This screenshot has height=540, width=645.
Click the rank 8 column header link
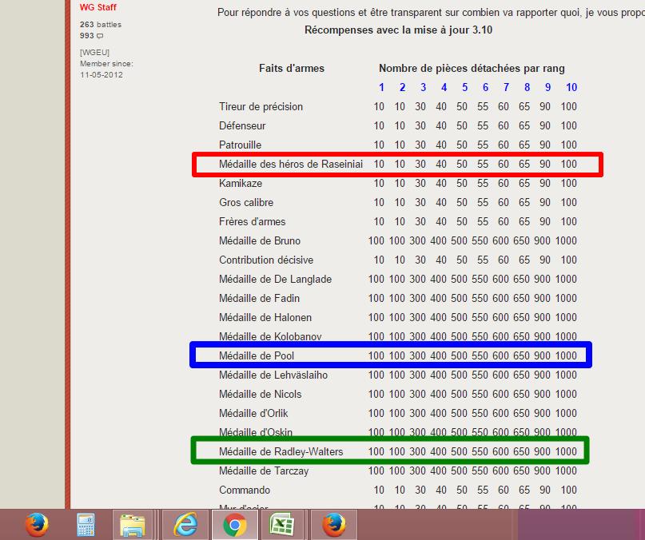coord(527,87)
